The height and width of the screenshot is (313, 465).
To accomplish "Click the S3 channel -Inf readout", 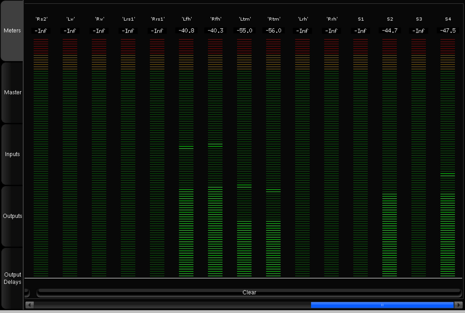I will 418,31.
